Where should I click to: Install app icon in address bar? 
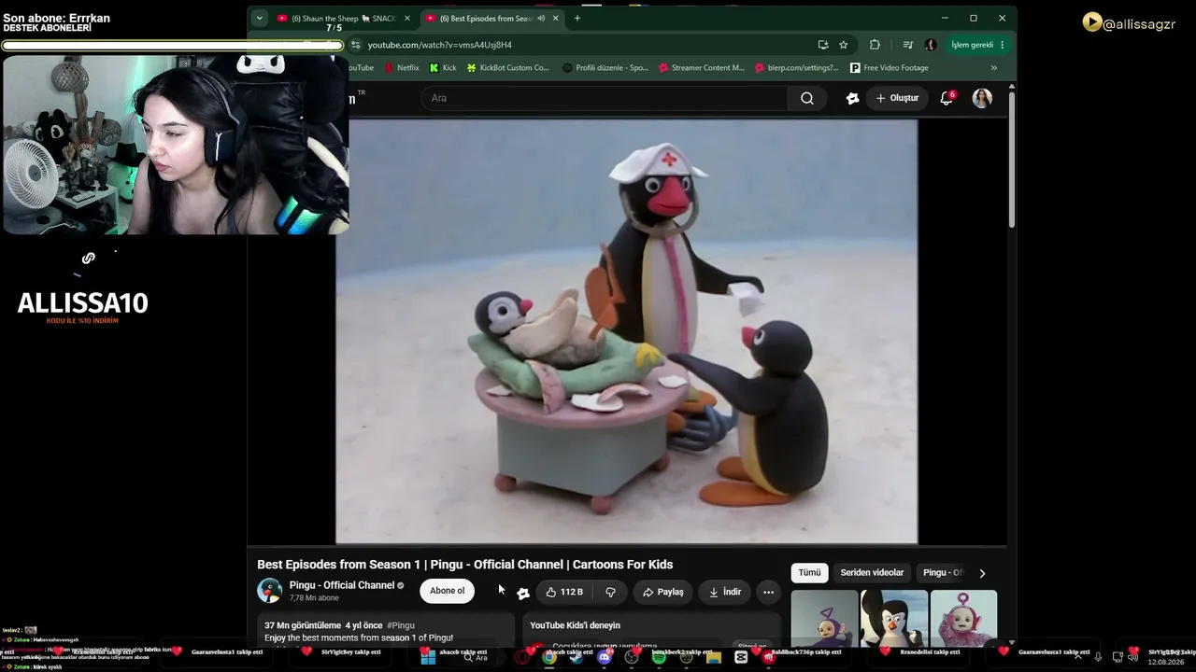(823, 45)
